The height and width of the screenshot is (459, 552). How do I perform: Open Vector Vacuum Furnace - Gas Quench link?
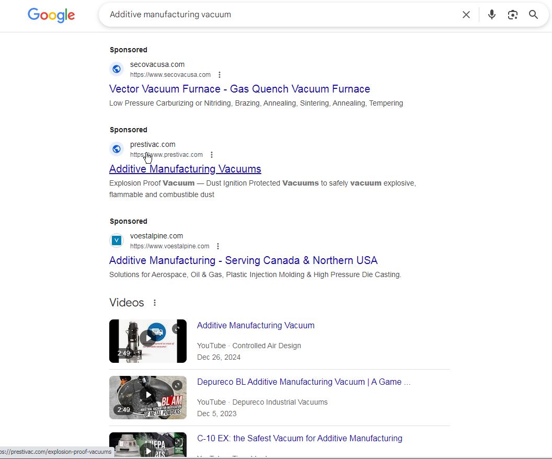click(x=239, y=89)
